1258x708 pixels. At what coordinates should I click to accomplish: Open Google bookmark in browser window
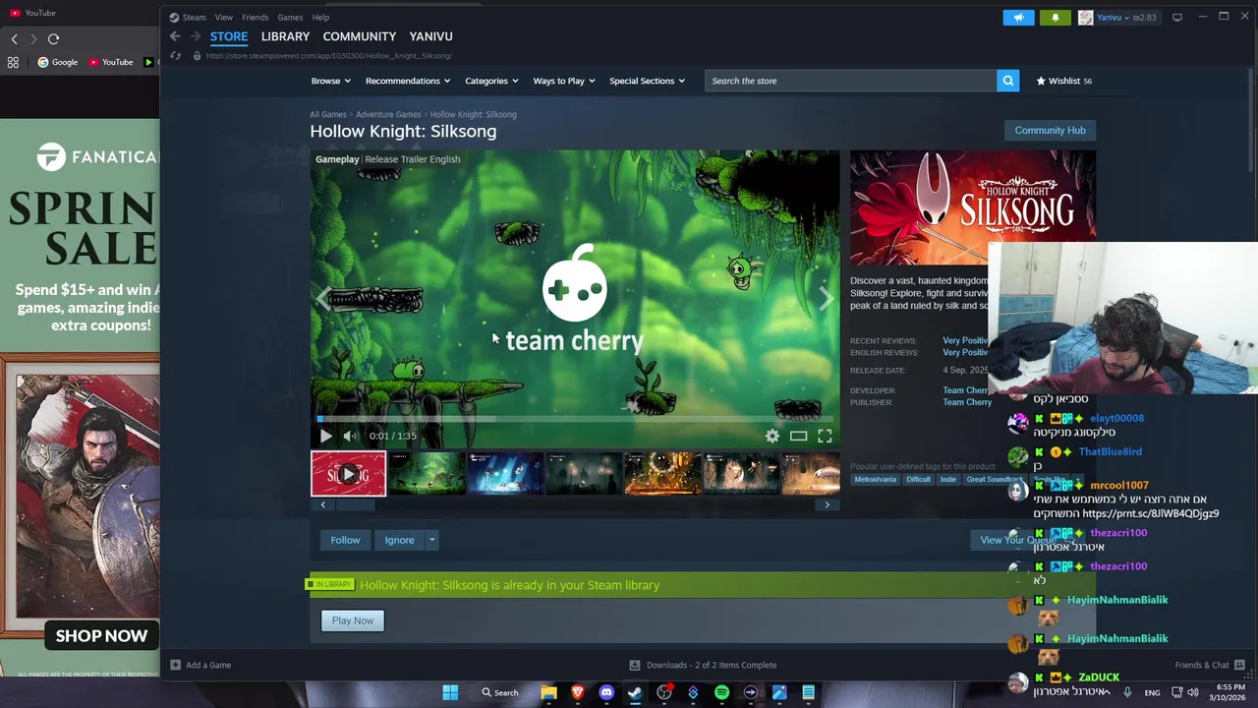tap(58, 62)
